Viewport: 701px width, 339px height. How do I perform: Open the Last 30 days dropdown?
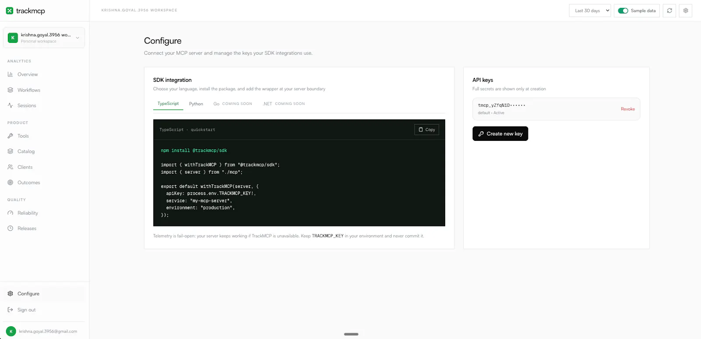pyautogui.click(x=590, y=10)
